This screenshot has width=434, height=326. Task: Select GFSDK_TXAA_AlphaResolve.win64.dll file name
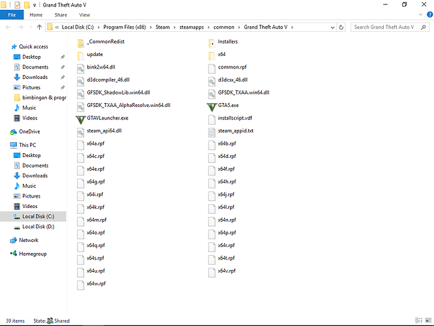(128, 105)
